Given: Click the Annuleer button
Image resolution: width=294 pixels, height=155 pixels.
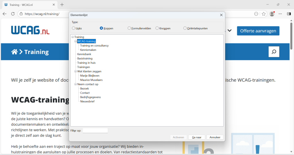Looking at the screenshot, I should click(x=215, y=137).
